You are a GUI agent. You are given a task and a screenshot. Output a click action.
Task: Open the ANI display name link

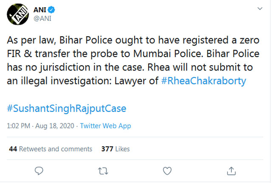tap(40, 10)
